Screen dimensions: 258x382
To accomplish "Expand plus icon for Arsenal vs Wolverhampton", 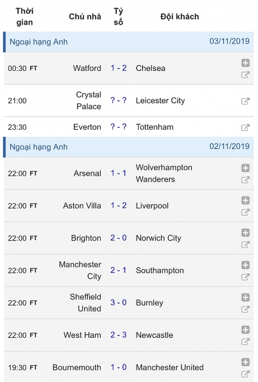I will tap(245, 168).
